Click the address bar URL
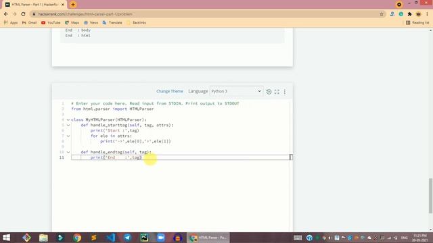The image size is (433, 243). click(x=85, y=14)
